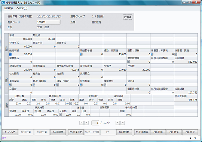Viewport: 202px width, 142px height.
Task: Click the 深夜残 hours cell
Action: pyautogui.click(x=27, y=115)
